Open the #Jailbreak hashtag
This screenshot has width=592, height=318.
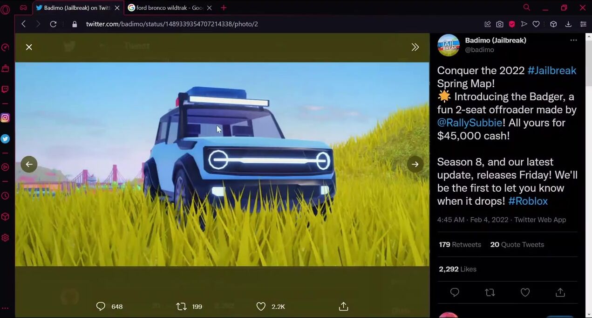[552, 70]
